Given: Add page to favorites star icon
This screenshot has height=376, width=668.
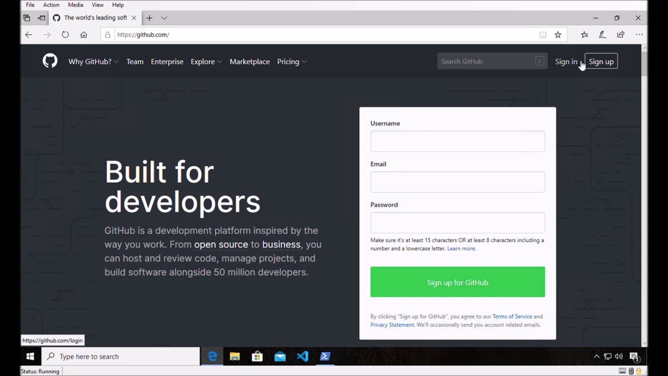Looking at the screenshot, I should click(x=558, y=34).
